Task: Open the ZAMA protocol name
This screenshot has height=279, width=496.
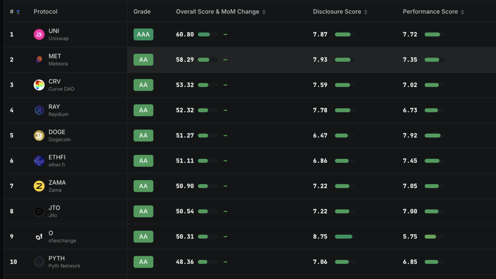Action: (57, 182)
